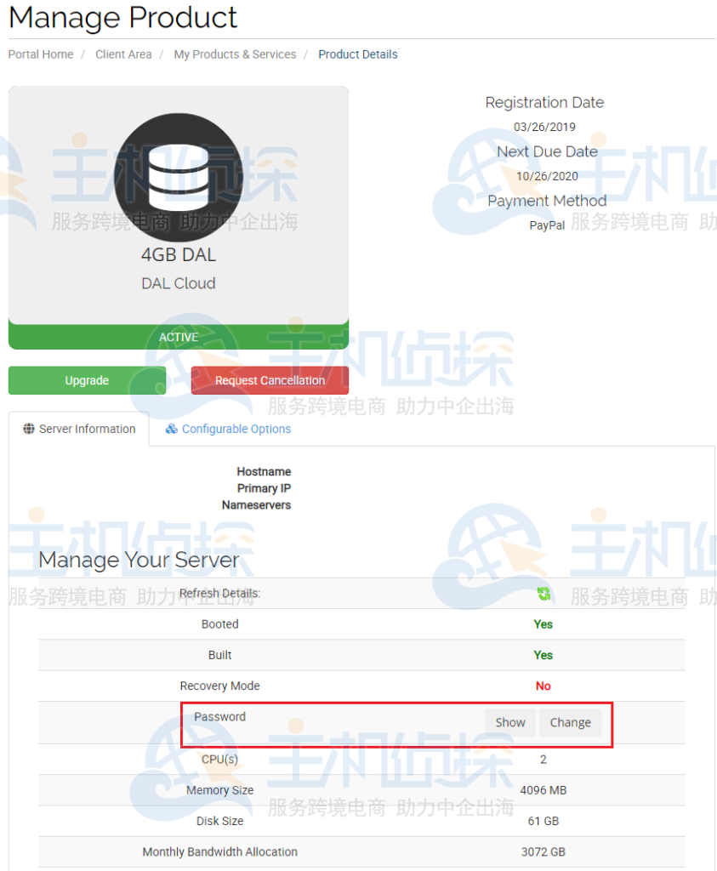Open the Client Area breadcrumb link

coord(123,54)
